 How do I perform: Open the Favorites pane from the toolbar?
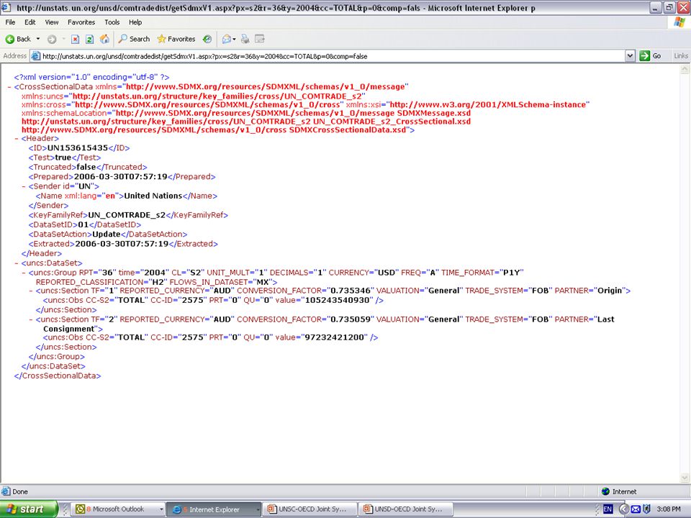176,39
